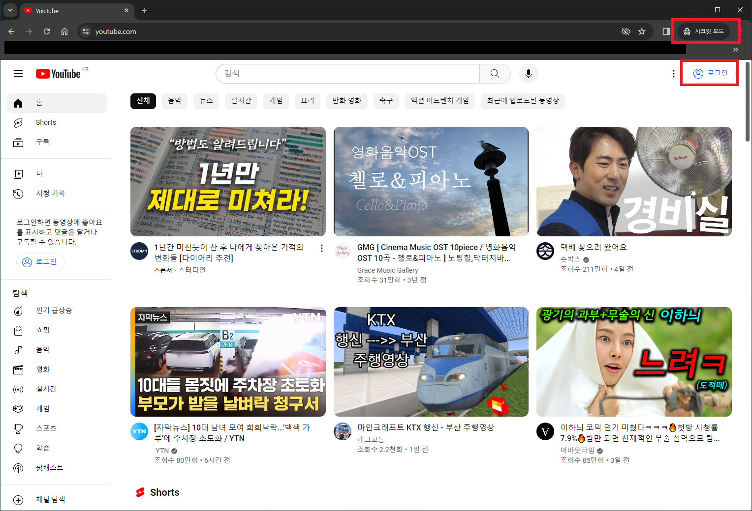Open 쇼핑 in the sidebar
Screen dimensions: 752x511
57,330
